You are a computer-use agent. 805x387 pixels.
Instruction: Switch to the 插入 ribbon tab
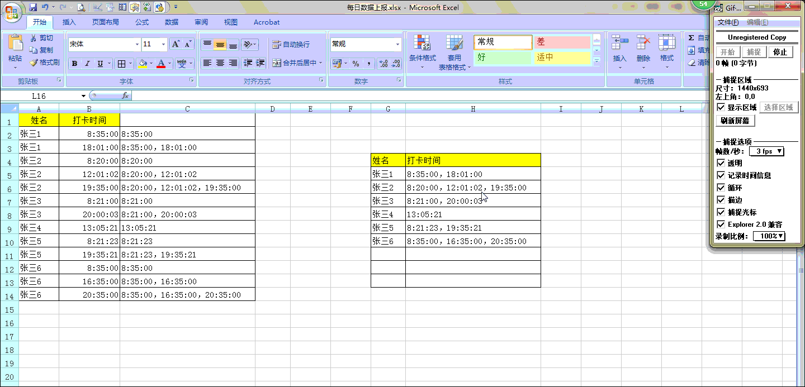[x=69, y=22]
